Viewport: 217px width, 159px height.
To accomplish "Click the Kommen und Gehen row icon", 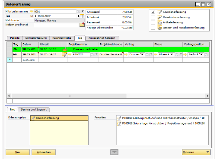I will (65, 49).
